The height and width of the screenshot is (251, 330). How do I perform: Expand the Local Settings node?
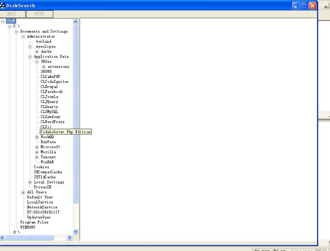pyautogui.click(x=30, y=182)
